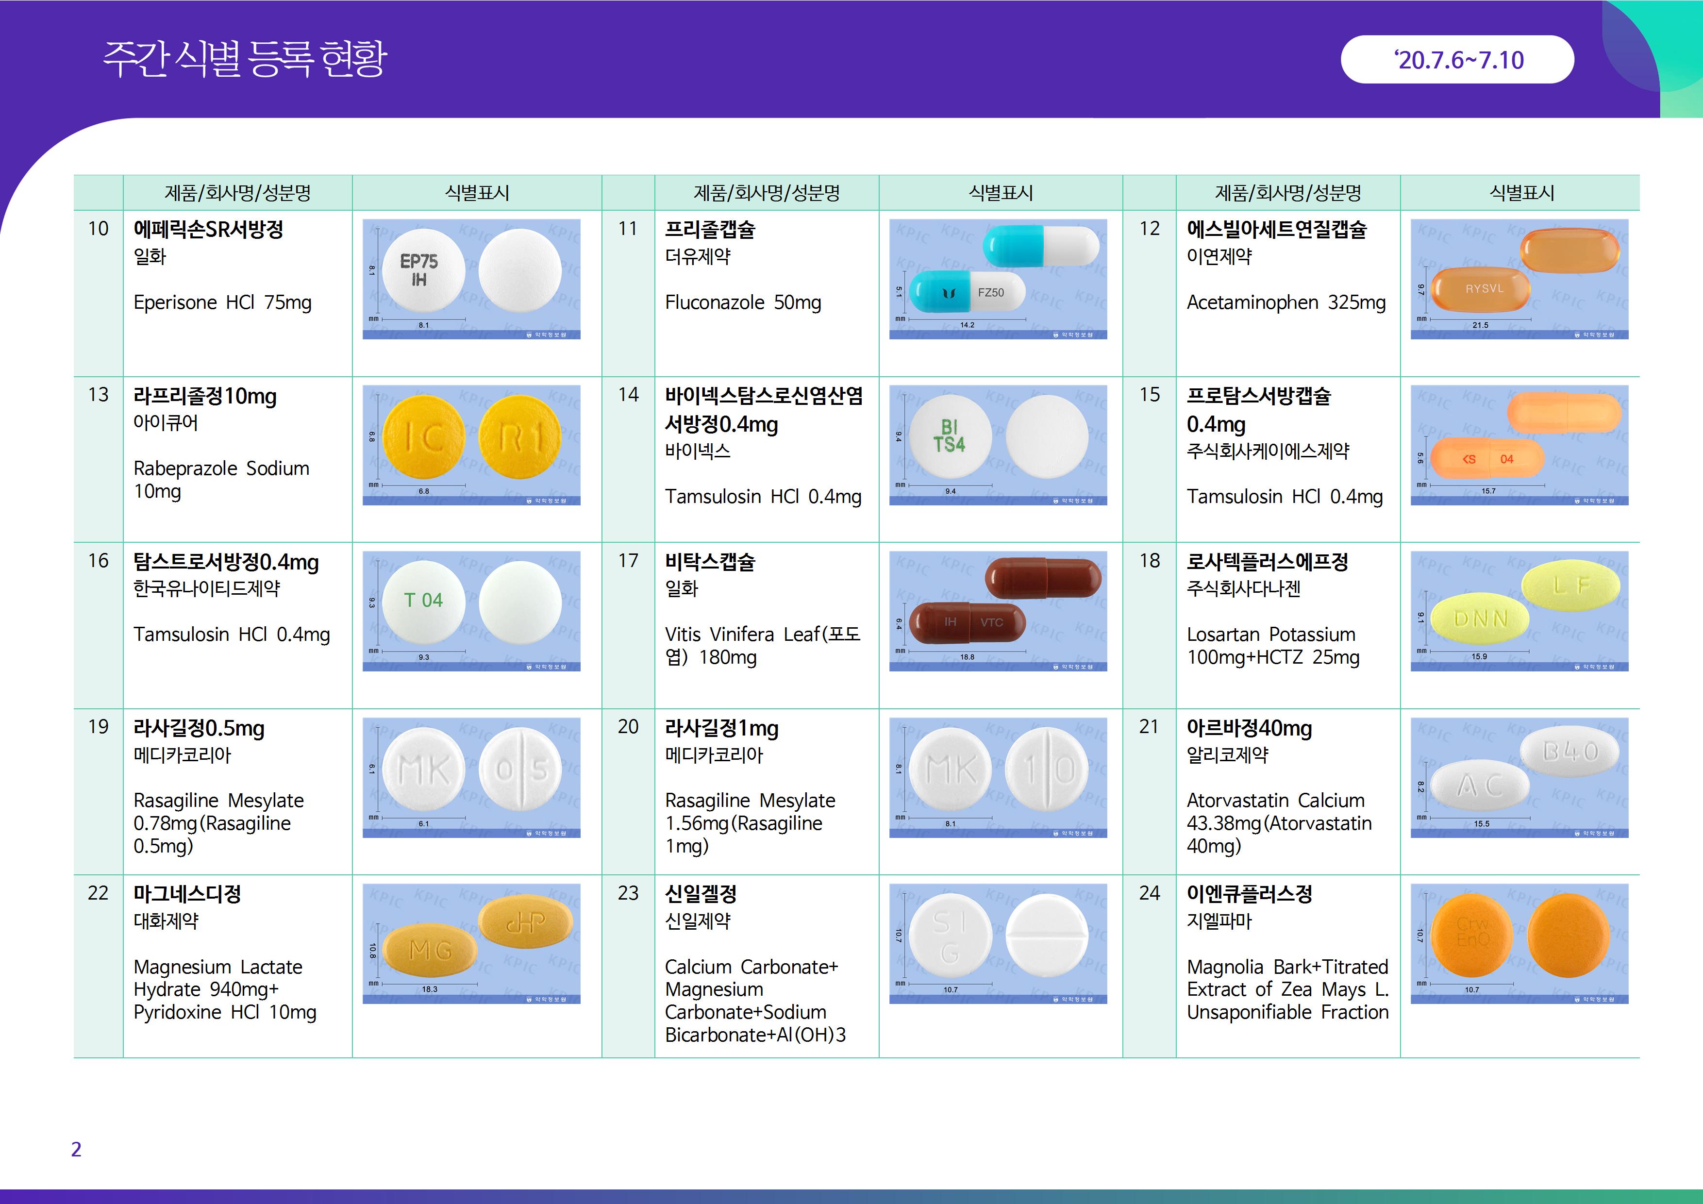
Task: Click the AC B40 tablet image
Action: (x=1519, y=777)
